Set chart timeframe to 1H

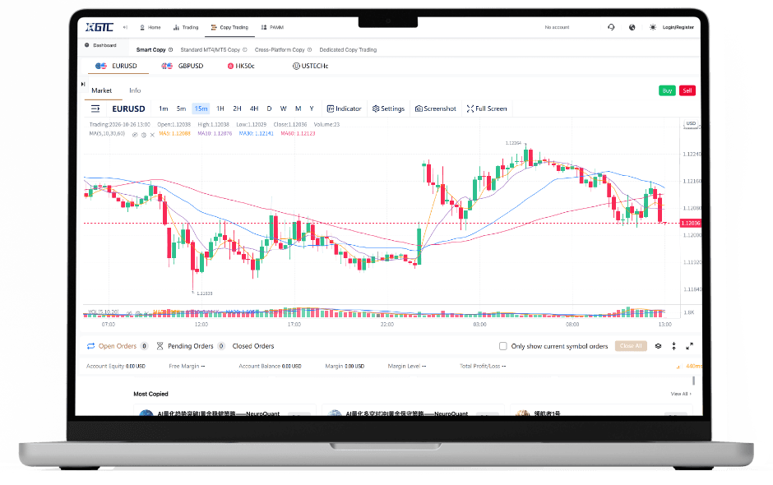[220, 109]
